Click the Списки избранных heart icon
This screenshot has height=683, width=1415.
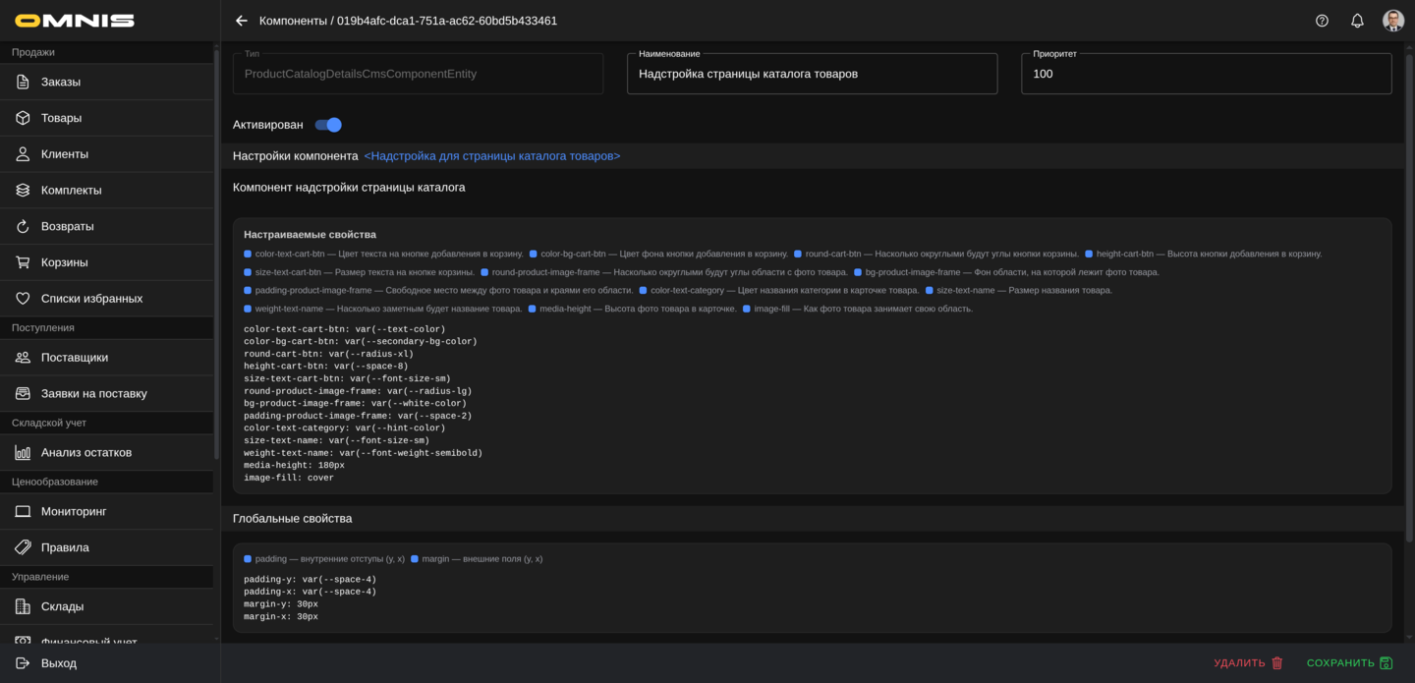pos(23,299)
